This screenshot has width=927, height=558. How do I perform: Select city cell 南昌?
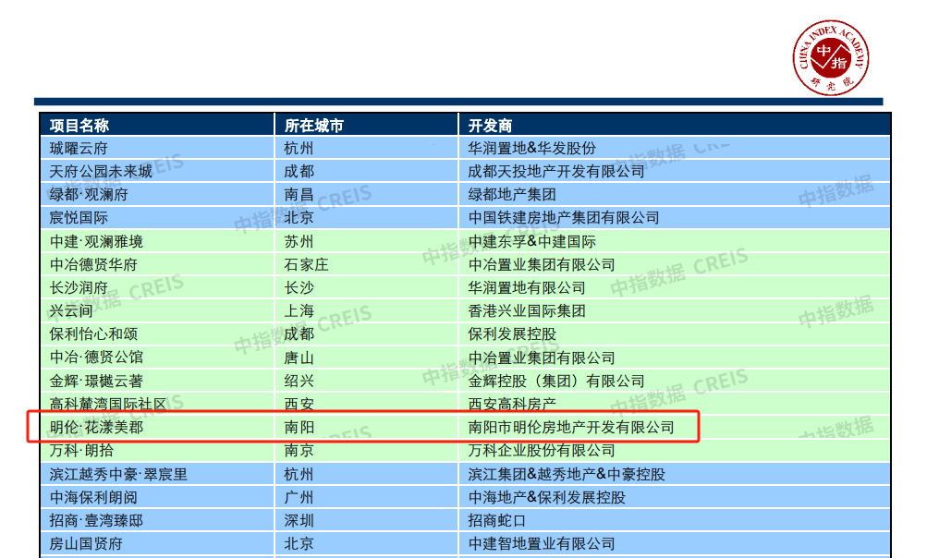click(x=299, y=195)
